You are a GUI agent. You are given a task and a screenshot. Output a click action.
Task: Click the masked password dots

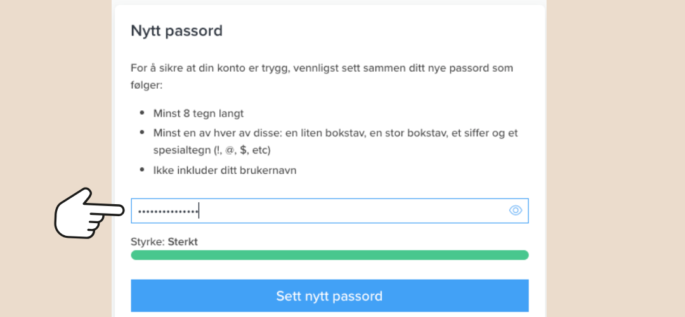click(167, 211)
